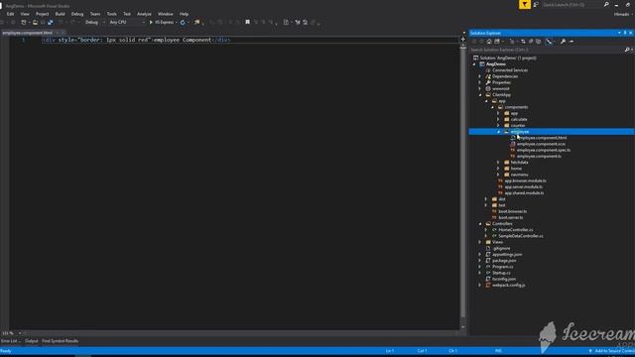Click the notifications flag icon

click(525, 4)
